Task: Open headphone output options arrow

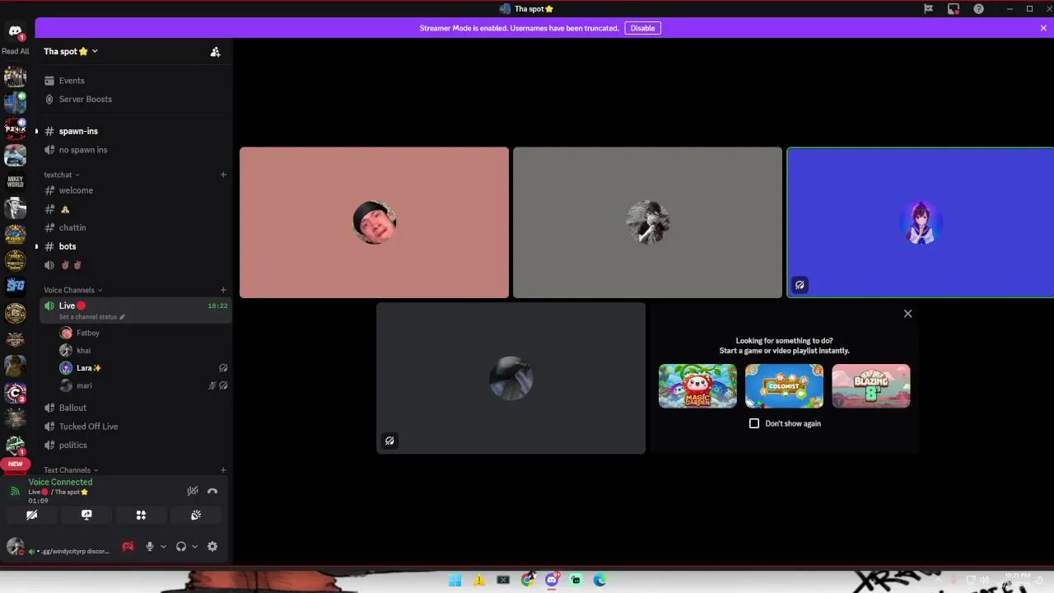Action: [x=194, y=546]
